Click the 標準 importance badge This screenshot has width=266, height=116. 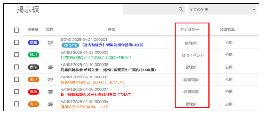click(x=33, y=67)
